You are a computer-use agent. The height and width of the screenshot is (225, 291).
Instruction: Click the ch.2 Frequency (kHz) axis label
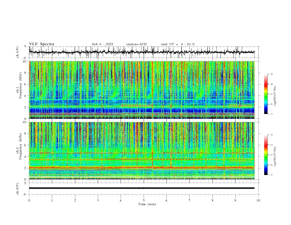coord(19,146)
